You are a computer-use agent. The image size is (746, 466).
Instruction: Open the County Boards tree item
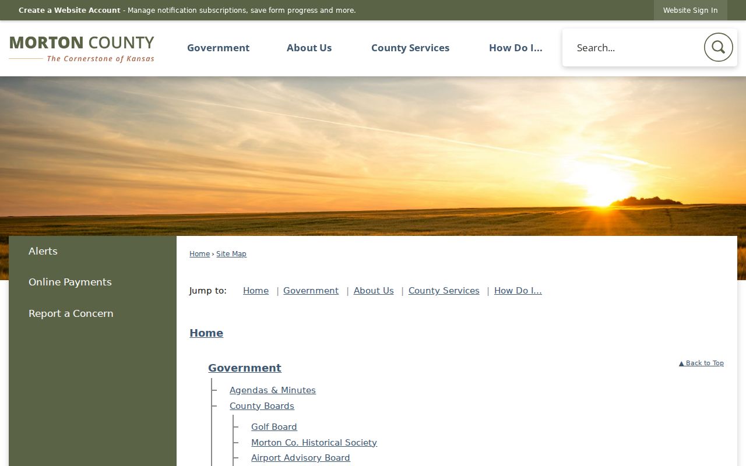pyautogui.click(x=262, y=406)
